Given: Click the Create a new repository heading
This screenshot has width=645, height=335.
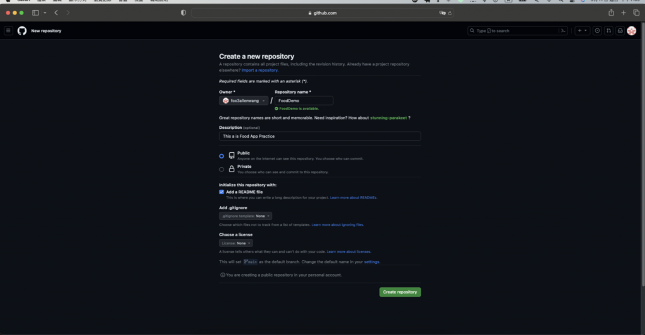Looking at the screenshot, I should click(257, 56).
